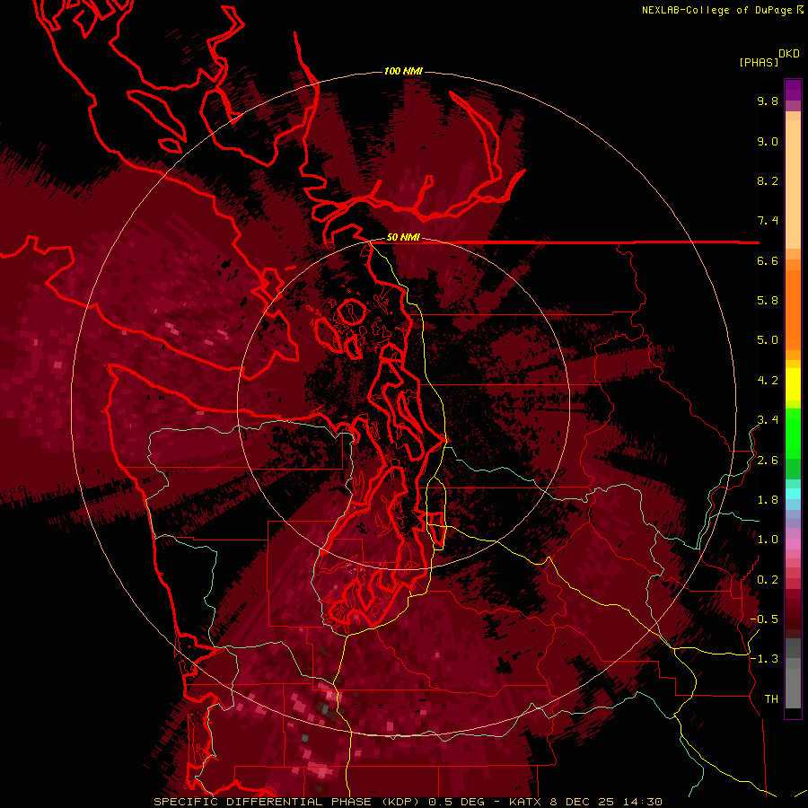Click the TH threshold legend label
Viewport: 808px width, 808px height.
coord(771,699)
